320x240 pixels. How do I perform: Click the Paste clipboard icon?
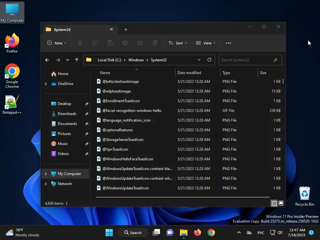coord(110,43)
